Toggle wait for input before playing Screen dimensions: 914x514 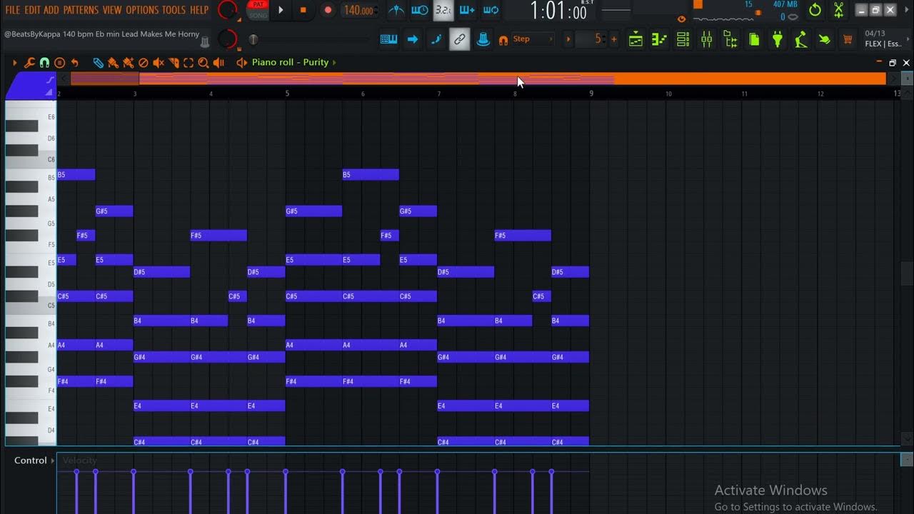point(420,10)
